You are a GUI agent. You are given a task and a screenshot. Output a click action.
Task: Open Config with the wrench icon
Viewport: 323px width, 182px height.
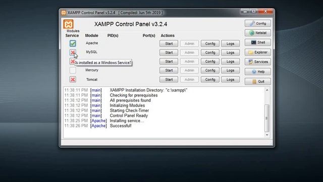[258, 23]
